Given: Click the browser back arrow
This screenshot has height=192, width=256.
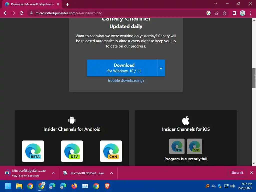Looking at the screenshot, I should point(5,13).
